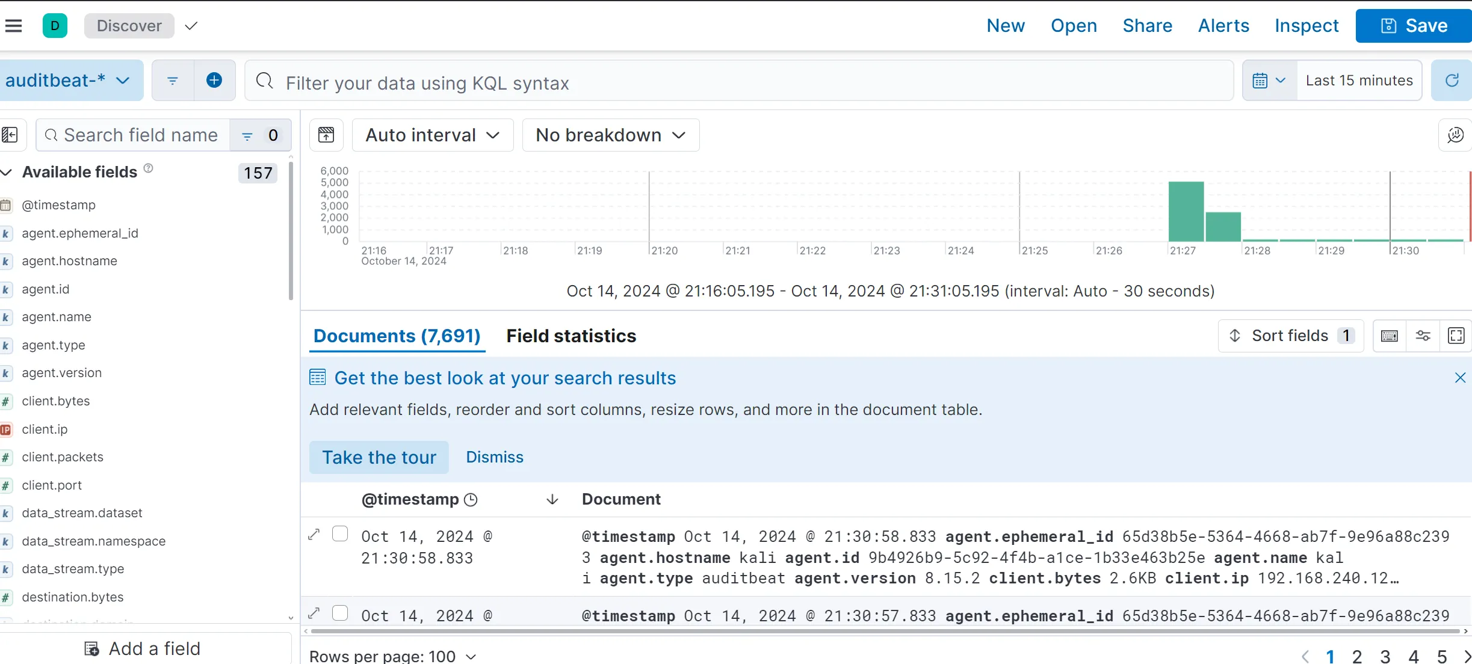Open the main navigation hamburger menu
The image size is (1472, 664).
click(x=14, y=25)
